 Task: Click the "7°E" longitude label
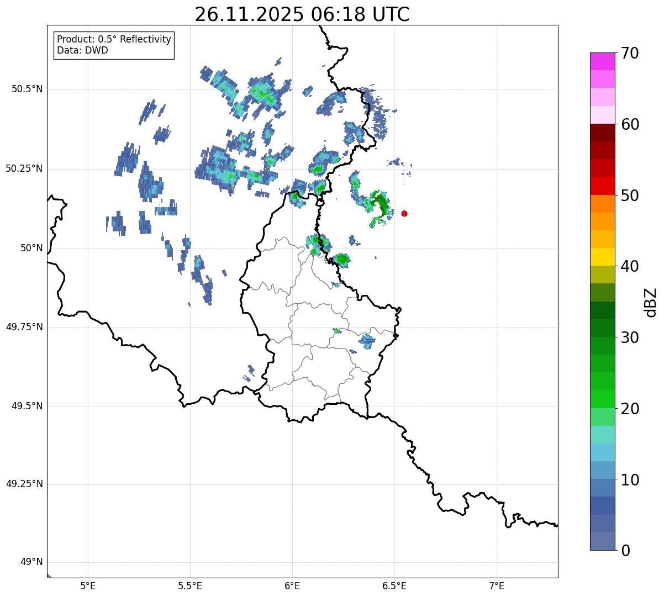click(x=497, y=585)
